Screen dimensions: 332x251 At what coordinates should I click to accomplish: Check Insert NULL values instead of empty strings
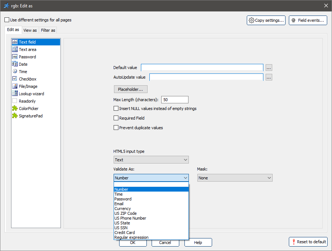(x=116, y=109)
